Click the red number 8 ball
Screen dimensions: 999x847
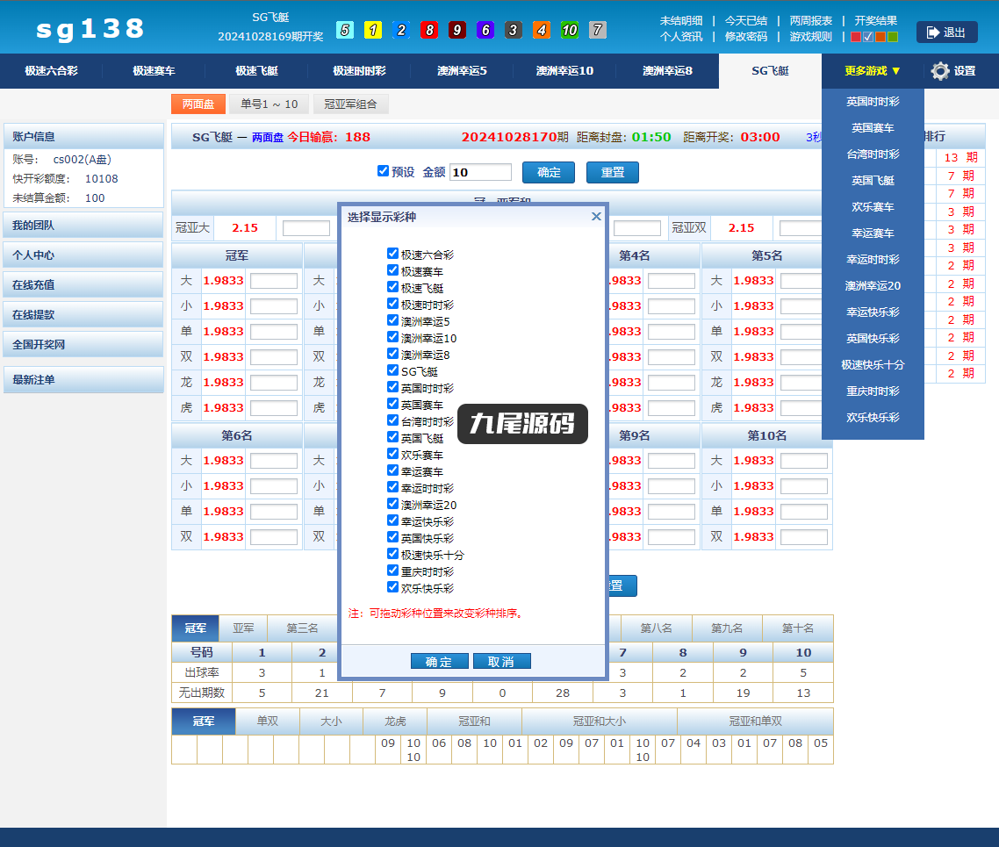tap(429, 30)
